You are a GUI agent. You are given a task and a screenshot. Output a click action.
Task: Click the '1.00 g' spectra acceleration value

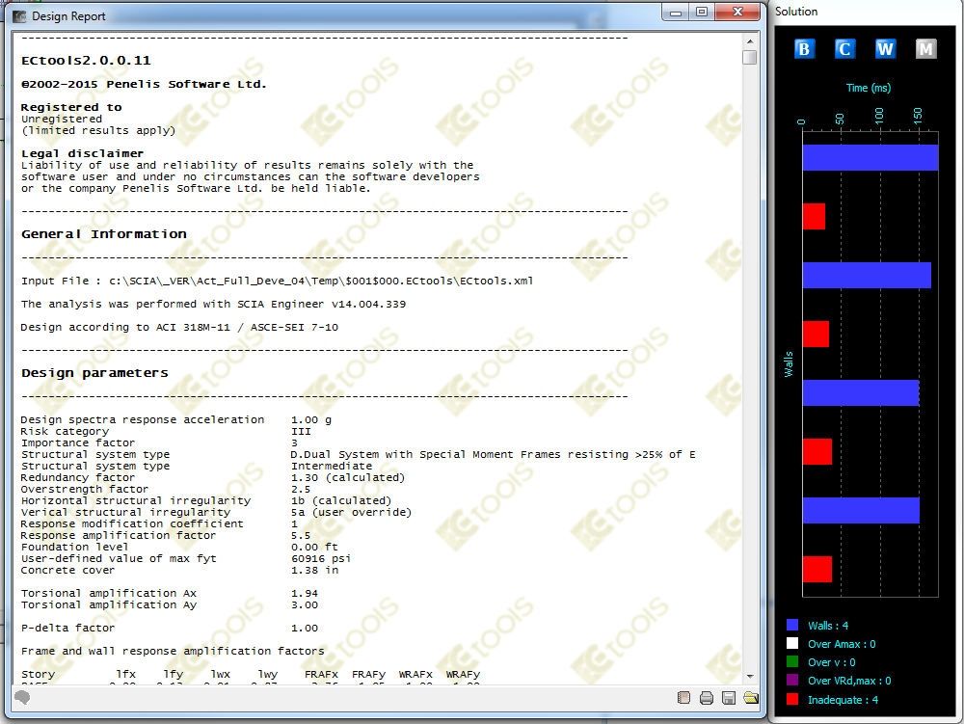click(311, 419)
